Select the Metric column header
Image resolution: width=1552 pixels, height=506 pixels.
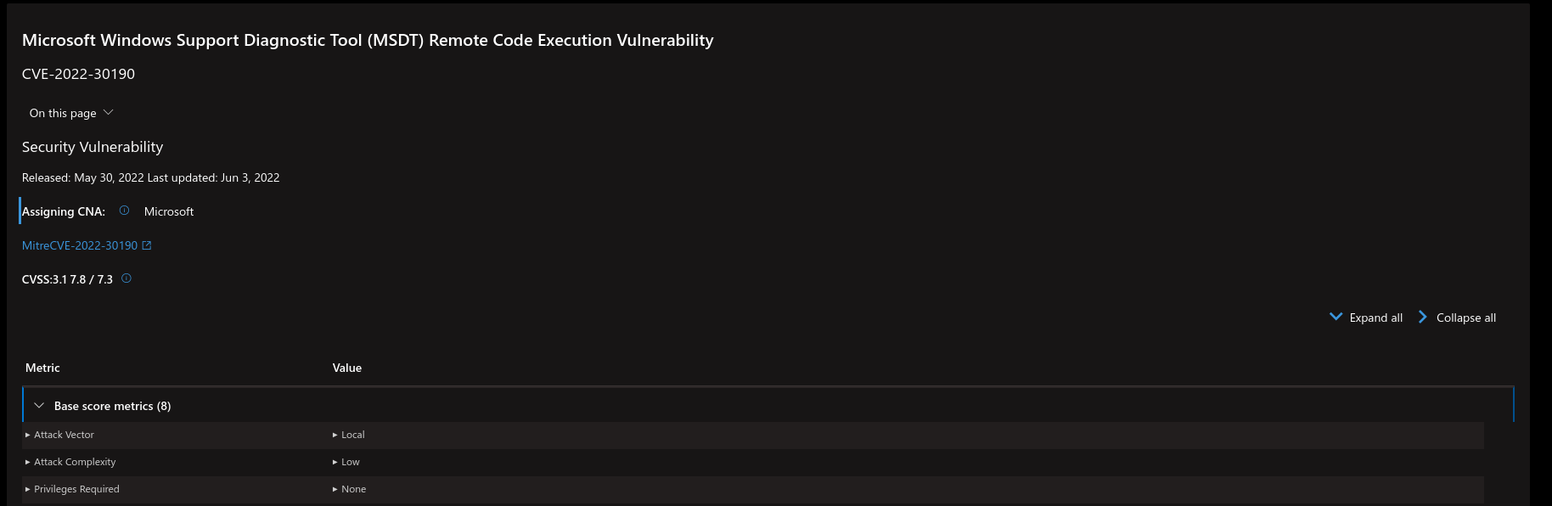coord(43,368)
